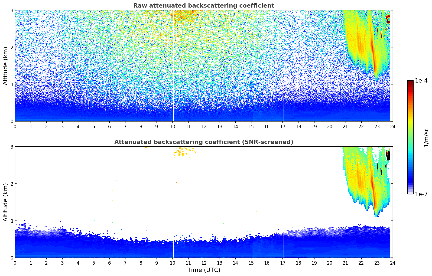Viewport: 432px width, 276px height.
Task: Click tick label "12" on top plot time axis
Action: 204,126
